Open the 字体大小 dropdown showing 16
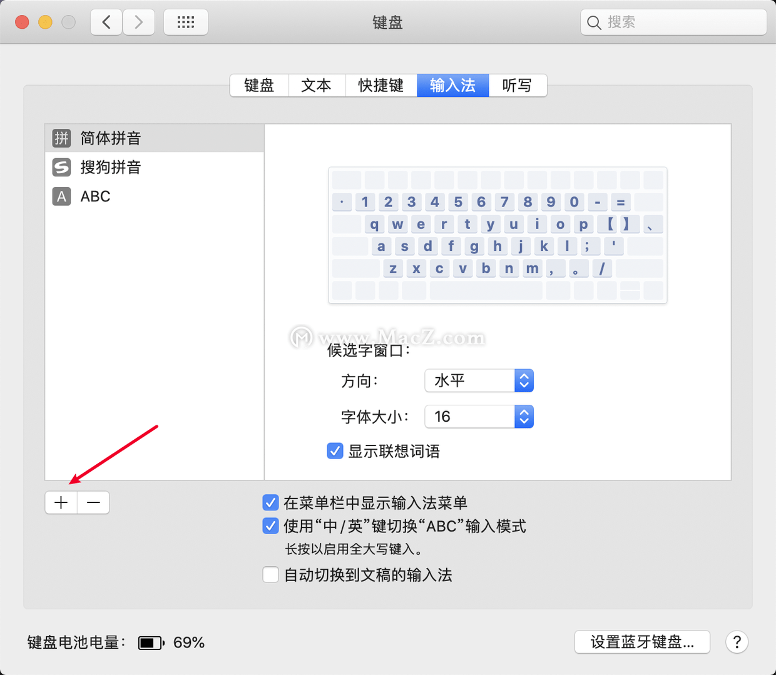Screen dimensions: 776x675 [479, 417]
